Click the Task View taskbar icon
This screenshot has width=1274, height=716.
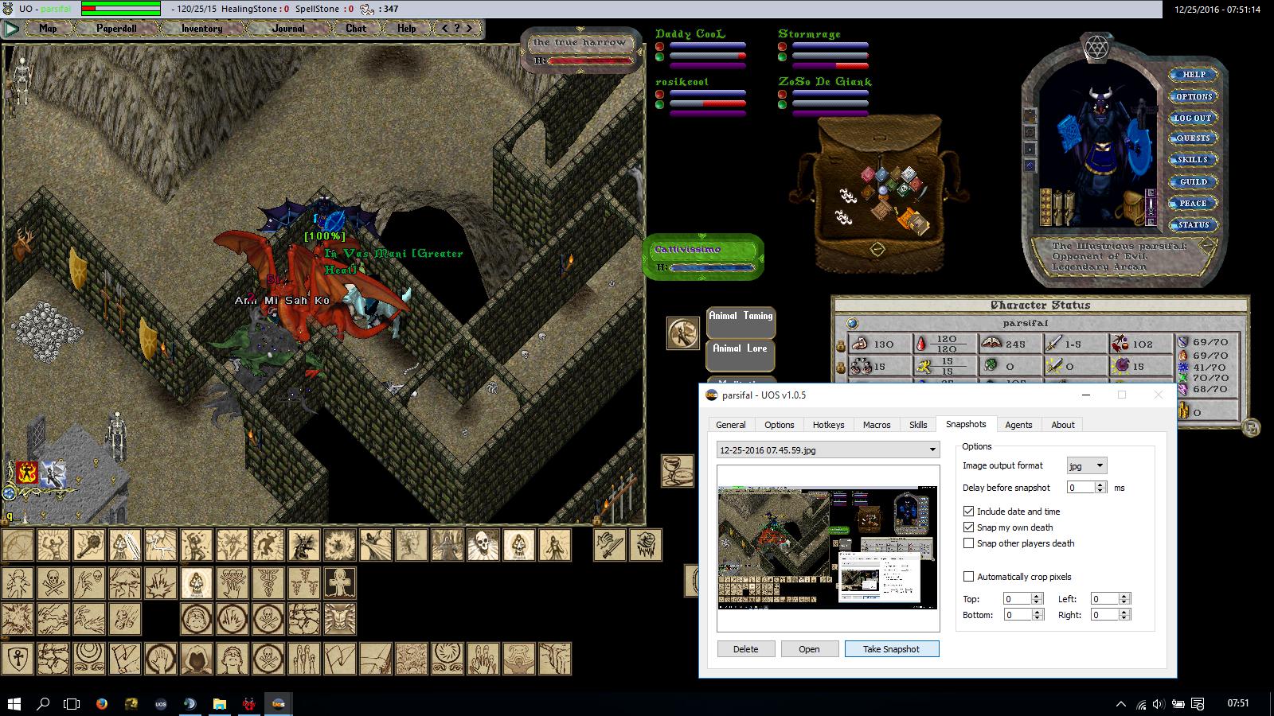tap(72, 704)
